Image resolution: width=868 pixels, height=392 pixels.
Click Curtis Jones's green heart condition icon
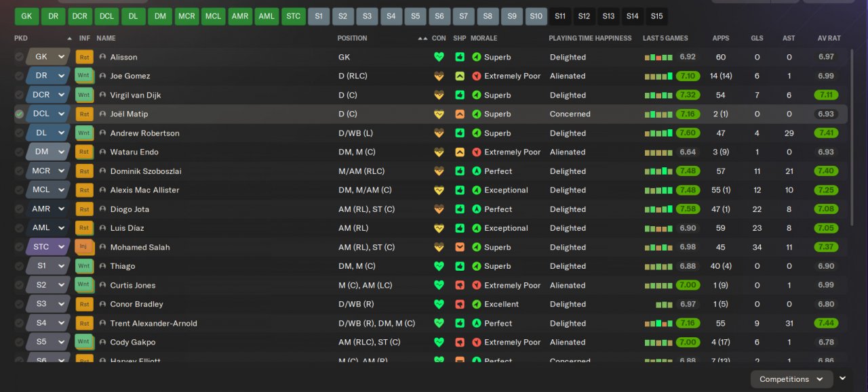439,285
